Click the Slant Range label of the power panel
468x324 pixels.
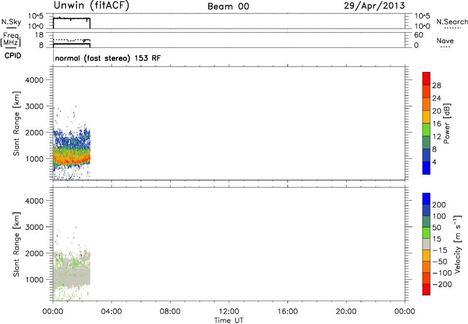[16, 123]
